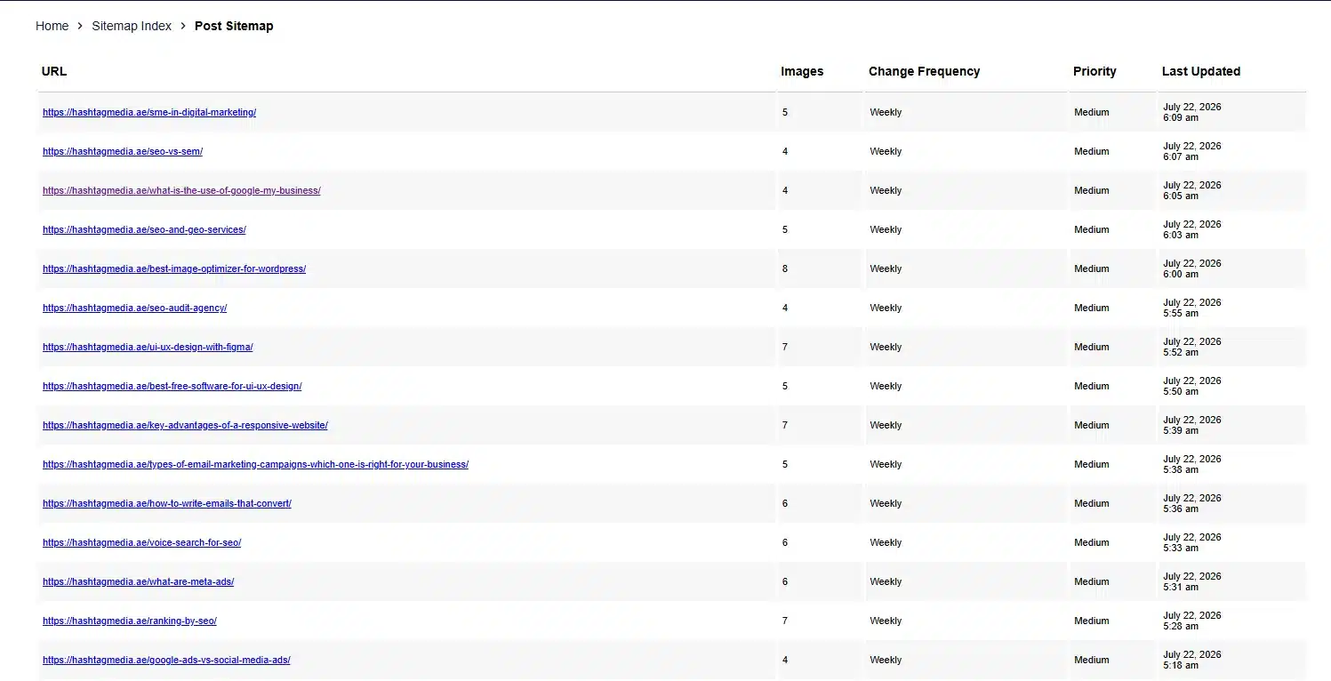
Task: Click Weekly in the how-to-write-emails-that-convert row
Action: [886, 503]
